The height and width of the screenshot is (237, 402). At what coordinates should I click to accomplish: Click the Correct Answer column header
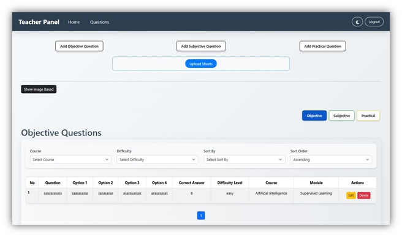pos(192,183)
